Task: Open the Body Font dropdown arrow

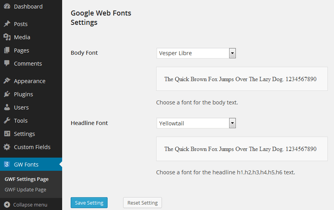Action: [x=232, y=53]
